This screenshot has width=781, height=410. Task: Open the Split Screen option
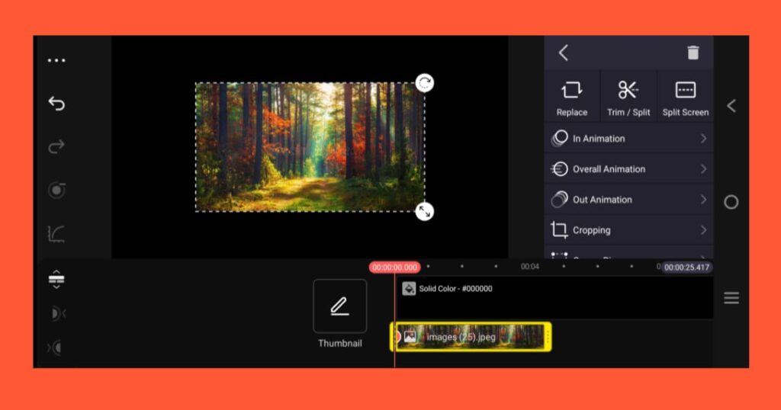(x=685, y=97)
